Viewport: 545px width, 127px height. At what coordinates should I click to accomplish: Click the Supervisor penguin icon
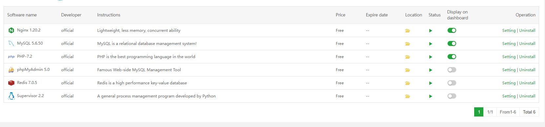coord(11,96)
